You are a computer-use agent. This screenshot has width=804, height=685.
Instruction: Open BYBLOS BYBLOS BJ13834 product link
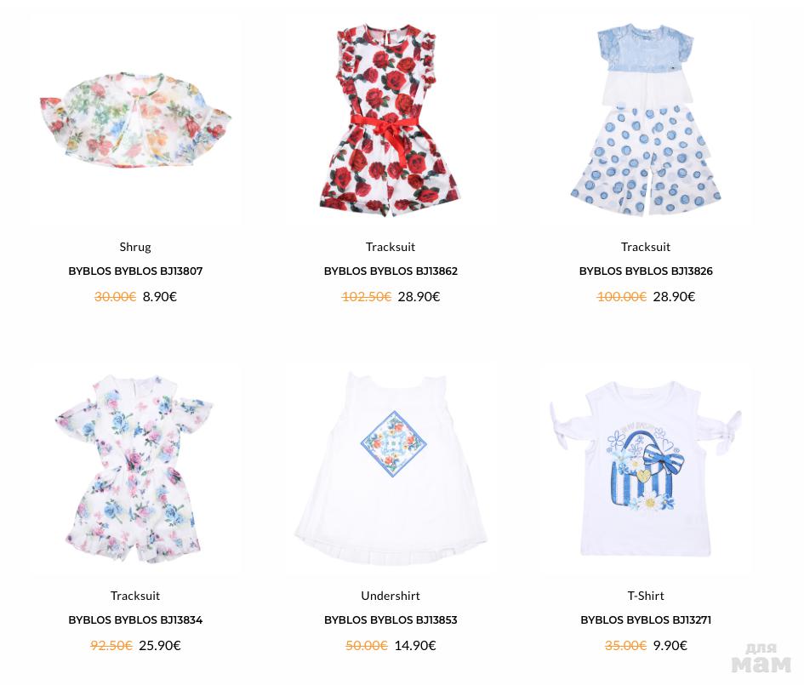(x=135, y=619)
